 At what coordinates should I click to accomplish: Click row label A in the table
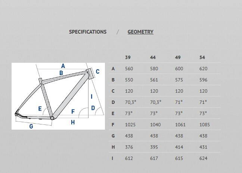tap(113, 69)
